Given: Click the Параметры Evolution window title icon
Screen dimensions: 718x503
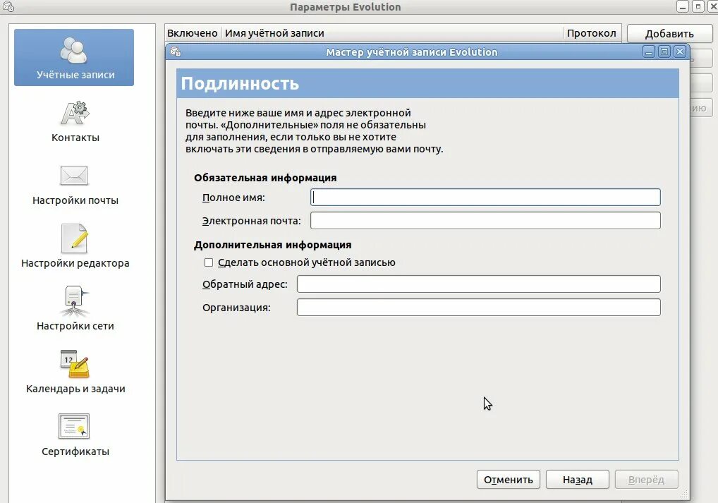Looking at the screenshot, I should click(8, 6).
